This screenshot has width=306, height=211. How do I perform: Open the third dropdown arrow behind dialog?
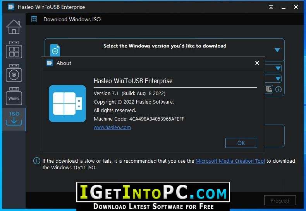(x=278, y=79)
